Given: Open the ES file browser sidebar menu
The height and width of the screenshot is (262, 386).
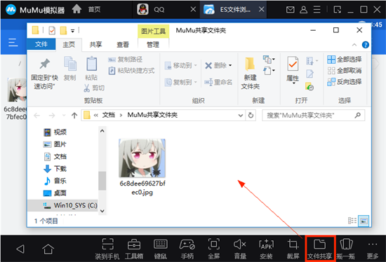Looking at the screenshot, I should 13,42.
